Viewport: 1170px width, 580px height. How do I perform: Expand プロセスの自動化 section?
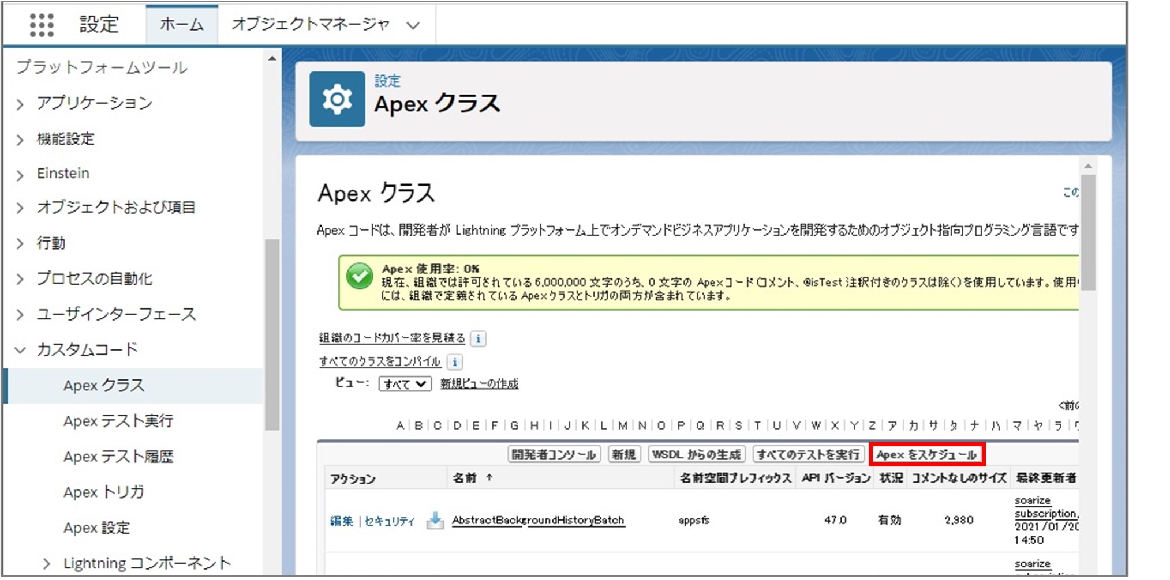coord(20,280)
